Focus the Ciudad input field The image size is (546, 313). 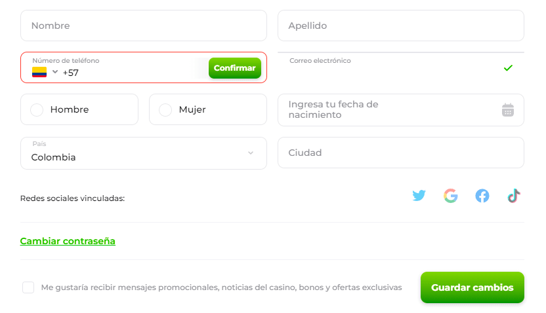click(401, 153)
